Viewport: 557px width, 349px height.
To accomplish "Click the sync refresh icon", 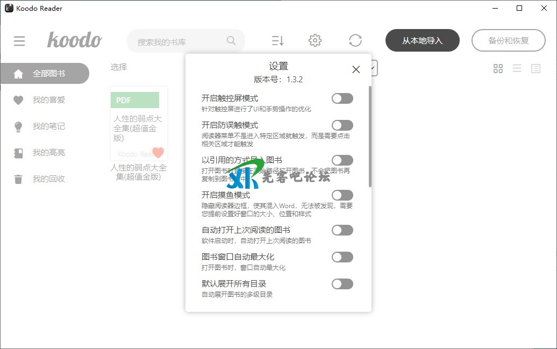I will (x=355, y=41).
